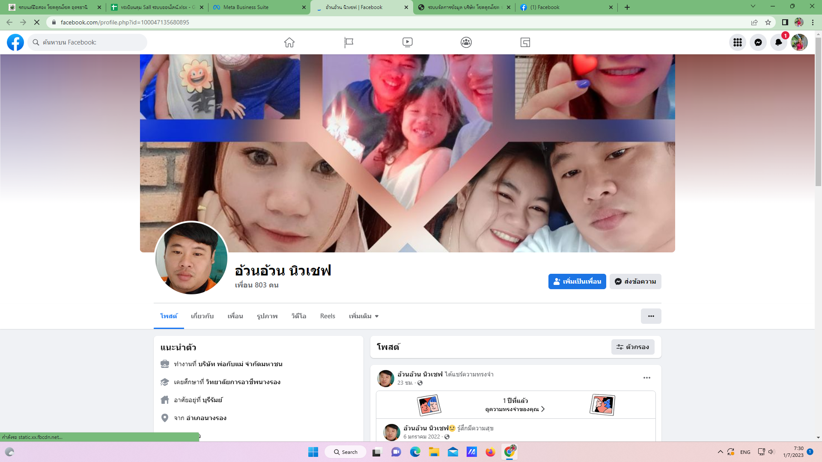Click the Facebook logo
The image size is (822, 462).
point(15,42)
